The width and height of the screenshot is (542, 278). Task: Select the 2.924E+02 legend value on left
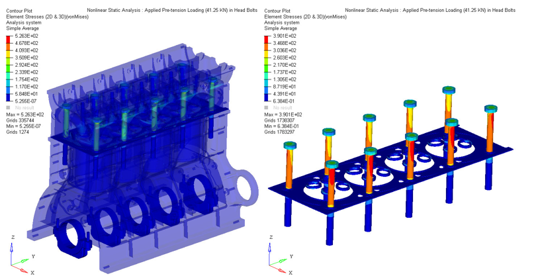[27, 65]
